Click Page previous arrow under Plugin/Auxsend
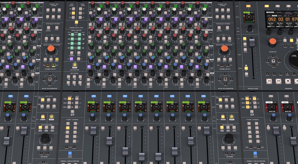 coord(66,147)
